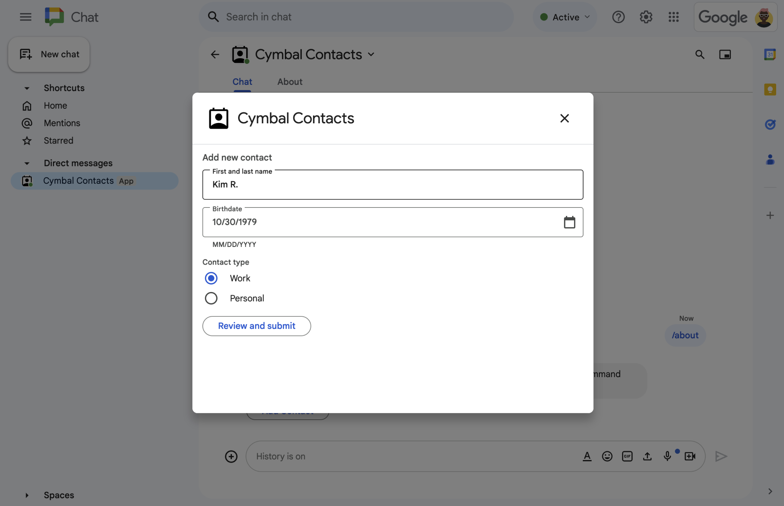Select the Personal radio button

[x=211, y=299]
